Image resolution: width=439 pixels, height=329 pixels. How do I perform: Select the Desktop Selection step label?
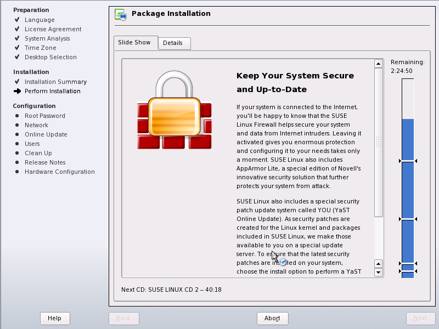click(50, 57)
